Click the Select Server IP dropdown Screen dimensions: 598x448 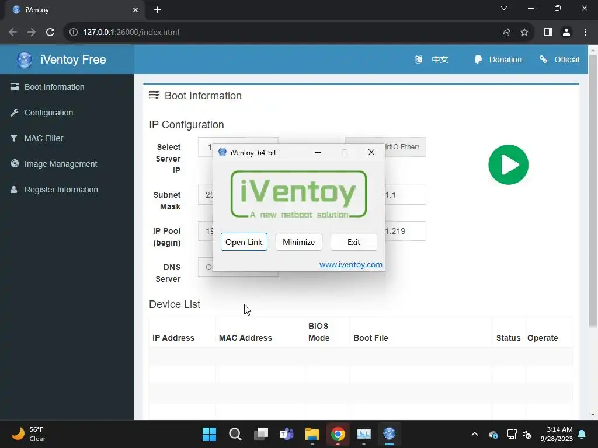point(206,147)
